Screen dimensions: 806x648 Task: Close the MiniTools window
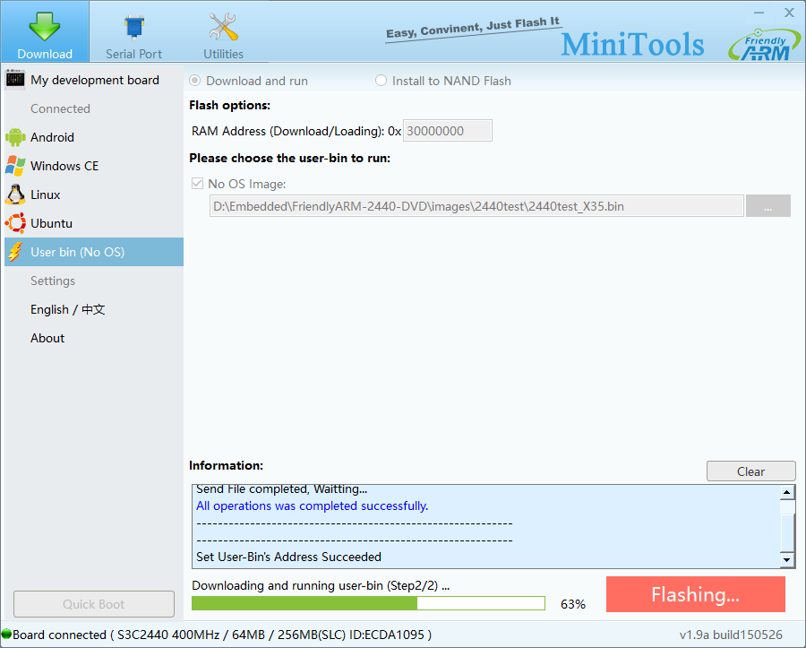pyautogui.click(x=789, y=13)
